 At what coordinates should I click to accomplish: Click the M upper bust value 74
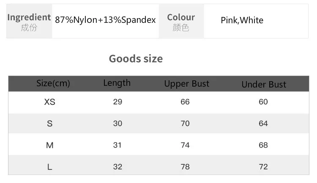(x=185, y=145)
